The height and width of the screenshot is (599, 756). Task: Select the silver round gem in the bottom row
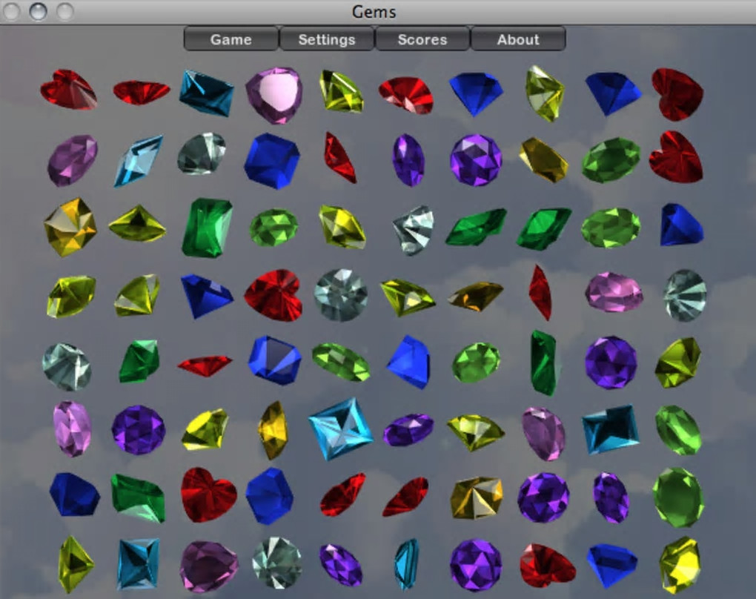pos(276,563)
